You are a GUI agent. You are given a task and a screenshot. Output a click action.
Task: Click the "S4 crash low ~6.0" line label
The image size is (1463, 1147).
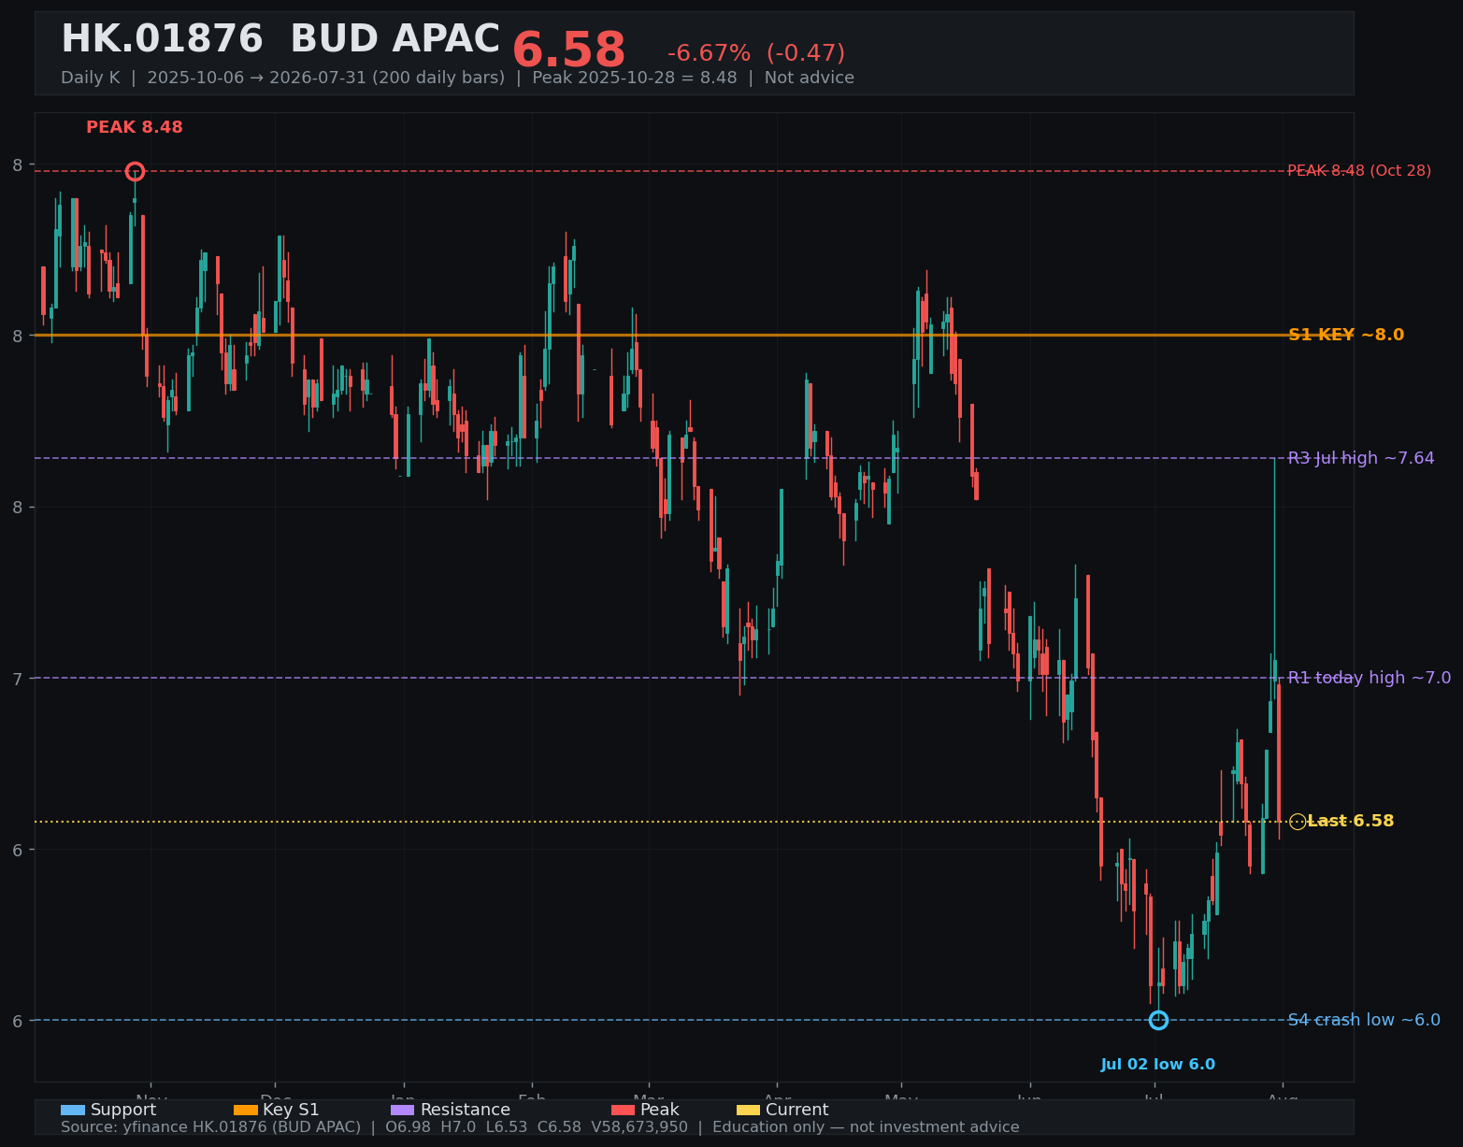coord(1364,1020)
